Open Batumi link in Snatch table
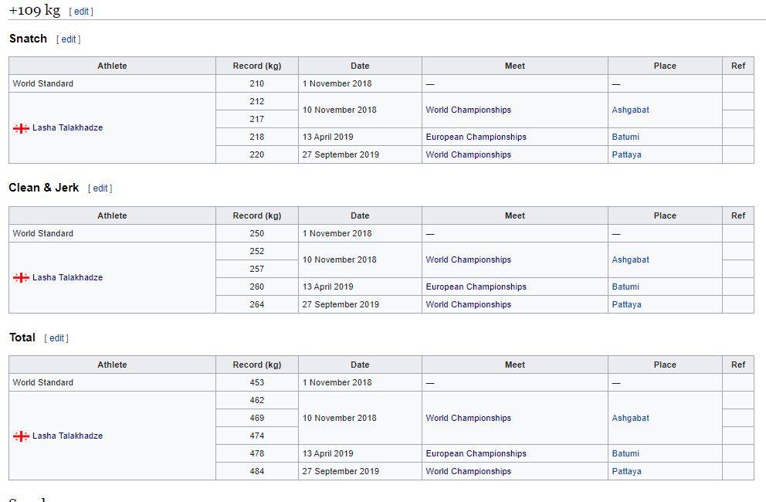 coord(625,137)
